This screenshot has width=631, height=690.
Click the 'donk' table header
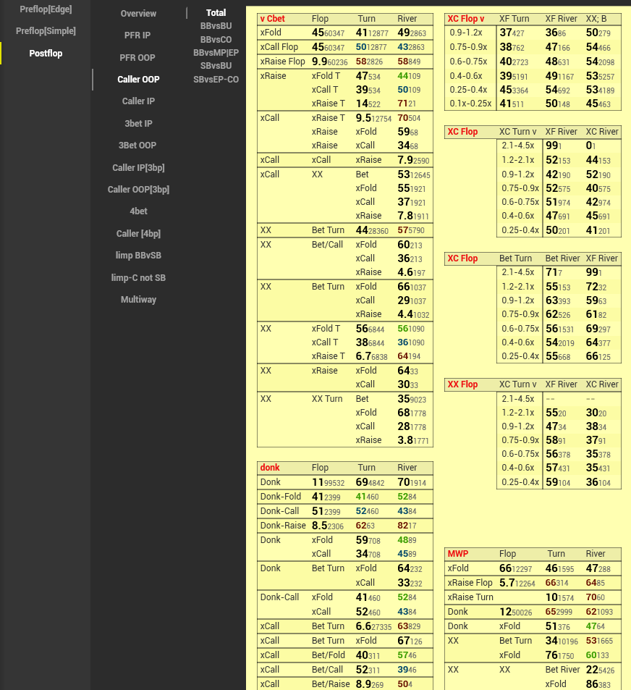coord(269,468)
